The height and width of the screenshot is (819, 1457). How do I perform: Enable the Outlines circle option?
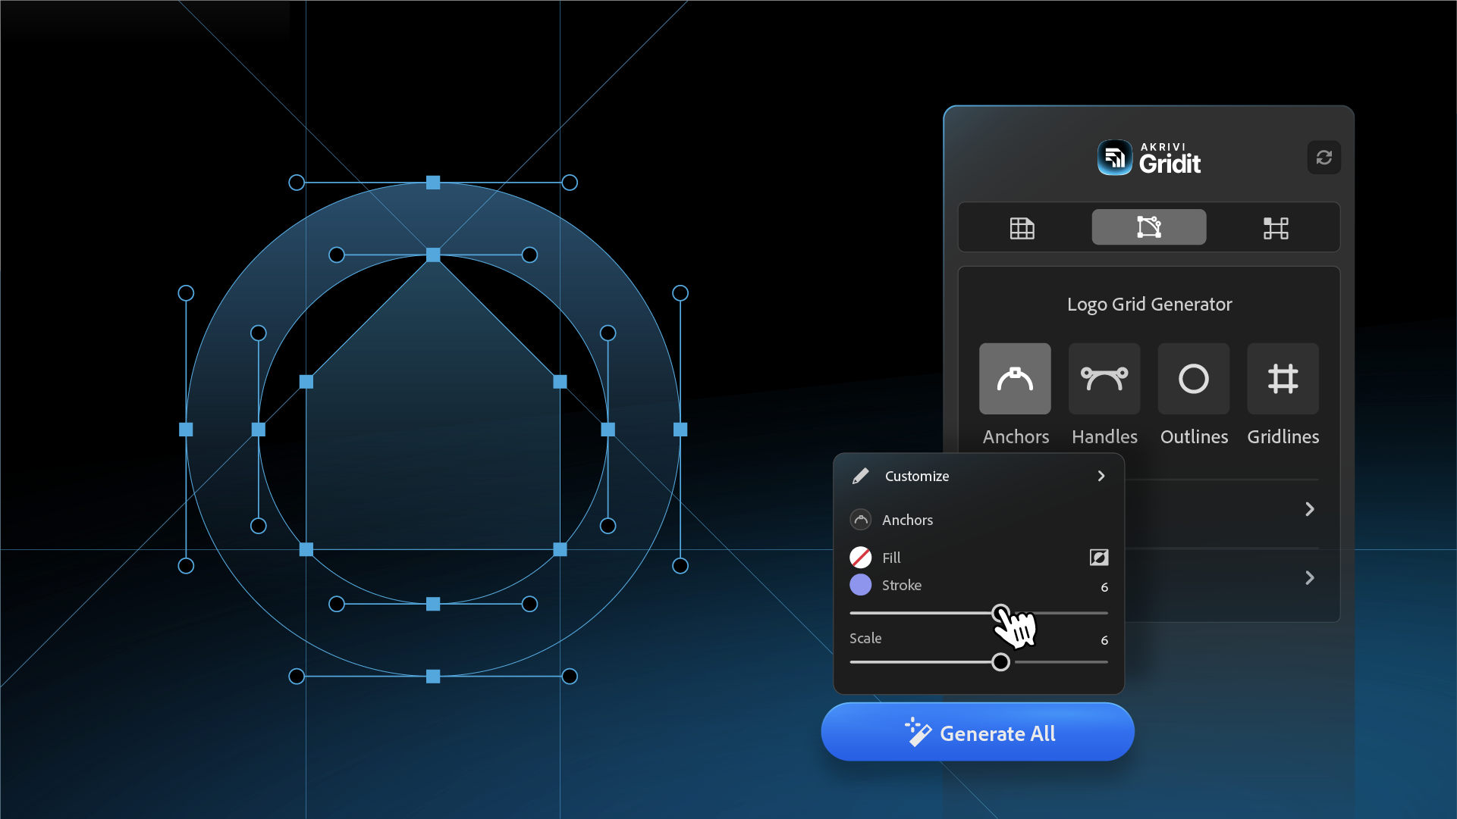pos(1193,379)
